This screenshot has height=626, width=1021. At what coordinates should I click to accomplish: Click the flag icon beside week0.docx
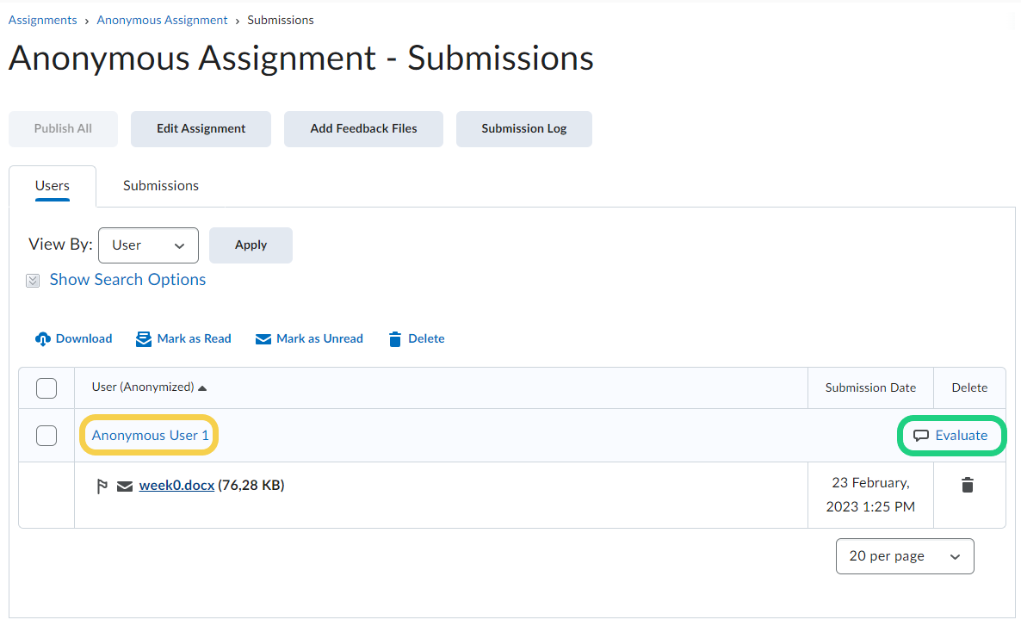(x=102, y=487)
